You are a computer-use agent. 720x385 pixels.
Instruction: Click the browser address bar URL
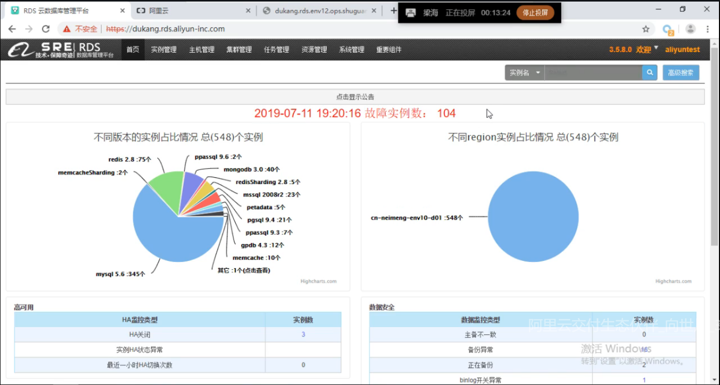[165, 29]
